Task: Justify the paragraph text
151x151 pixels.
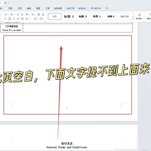Action: pos(18,19)
